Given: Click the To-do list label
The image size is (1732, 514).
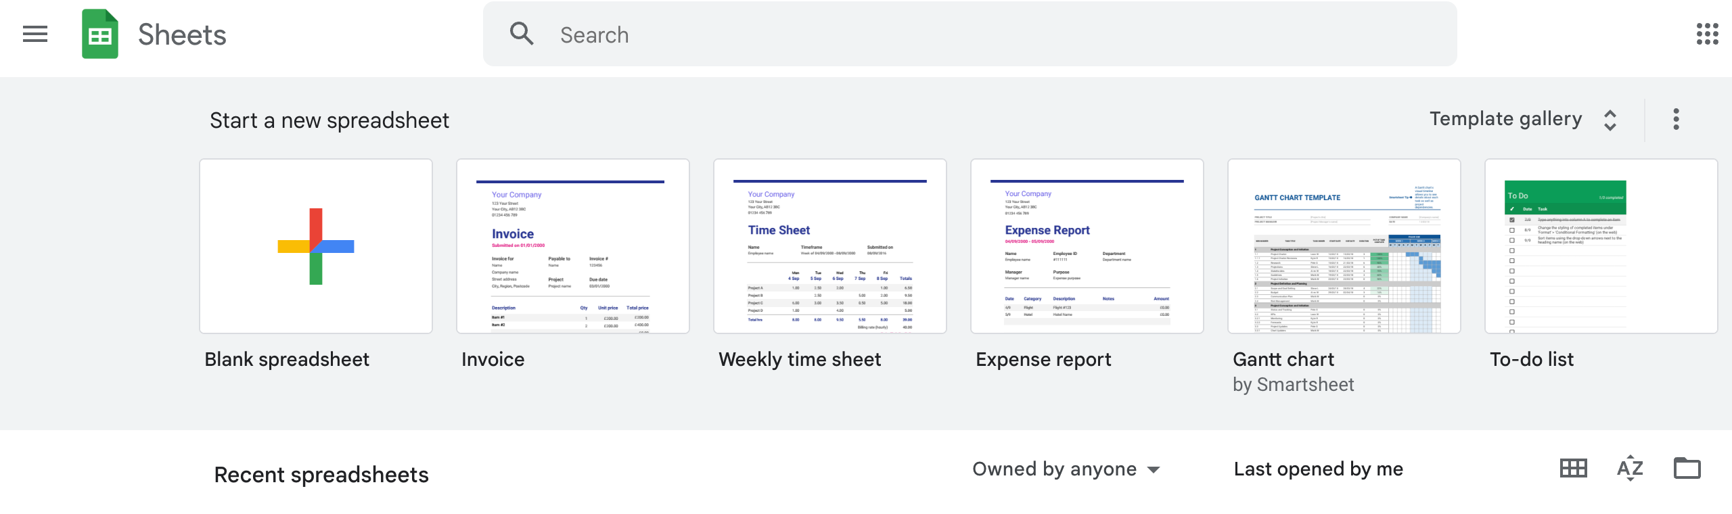Looking at the screenshot, I should click(1532, 359).
